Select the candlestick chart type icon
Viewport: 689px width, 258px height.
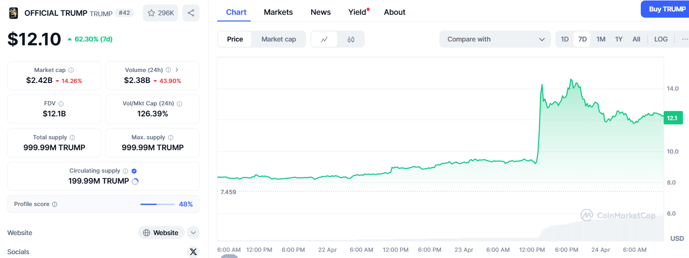point(351,40)
